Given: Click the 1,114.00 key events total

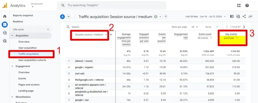Looking at the screenshot, I should click(x=235, y=51).
